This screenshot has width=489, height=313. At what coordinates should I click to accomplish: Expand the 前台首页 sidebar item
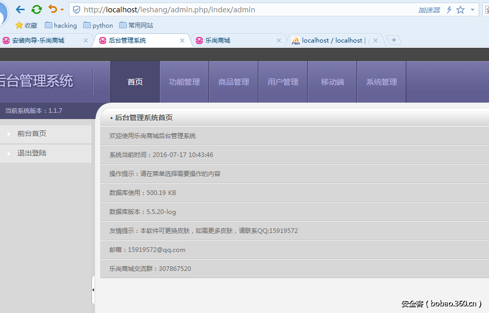(x=31, y=133)
